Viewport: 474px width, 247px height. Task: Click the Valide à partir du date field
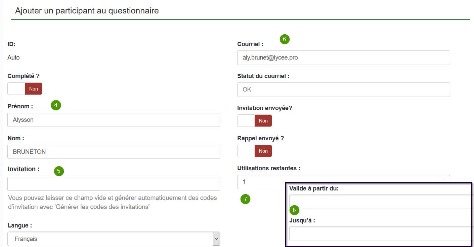380,202
